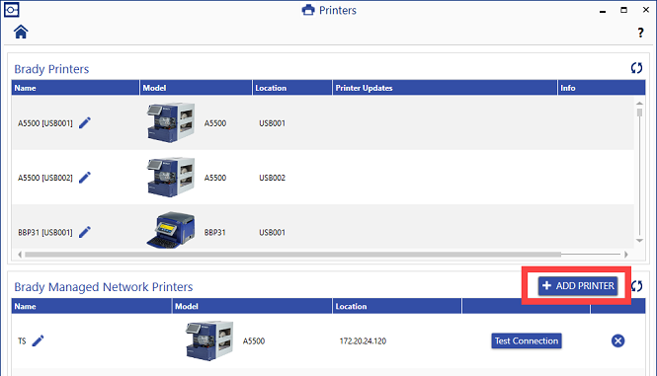
Task: Click BBP31 model text
Action: tap(215, 232)
